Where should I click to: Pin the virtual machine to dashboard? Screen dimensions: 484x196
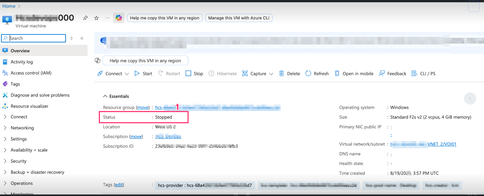coord(85,18)
